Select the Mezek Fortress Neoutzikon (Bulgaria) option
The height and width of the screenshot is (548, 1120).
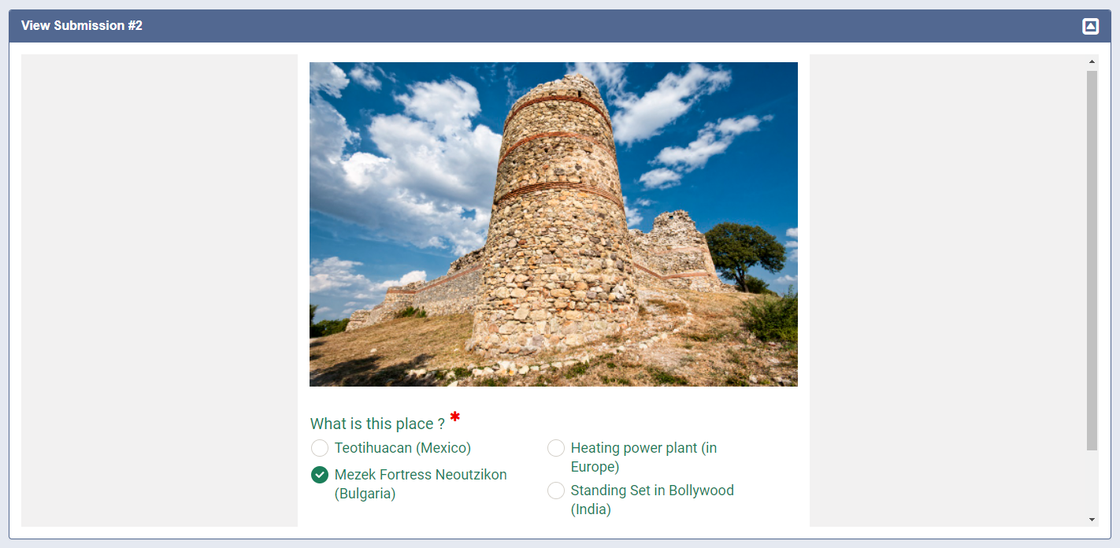[x=320, y=475]
